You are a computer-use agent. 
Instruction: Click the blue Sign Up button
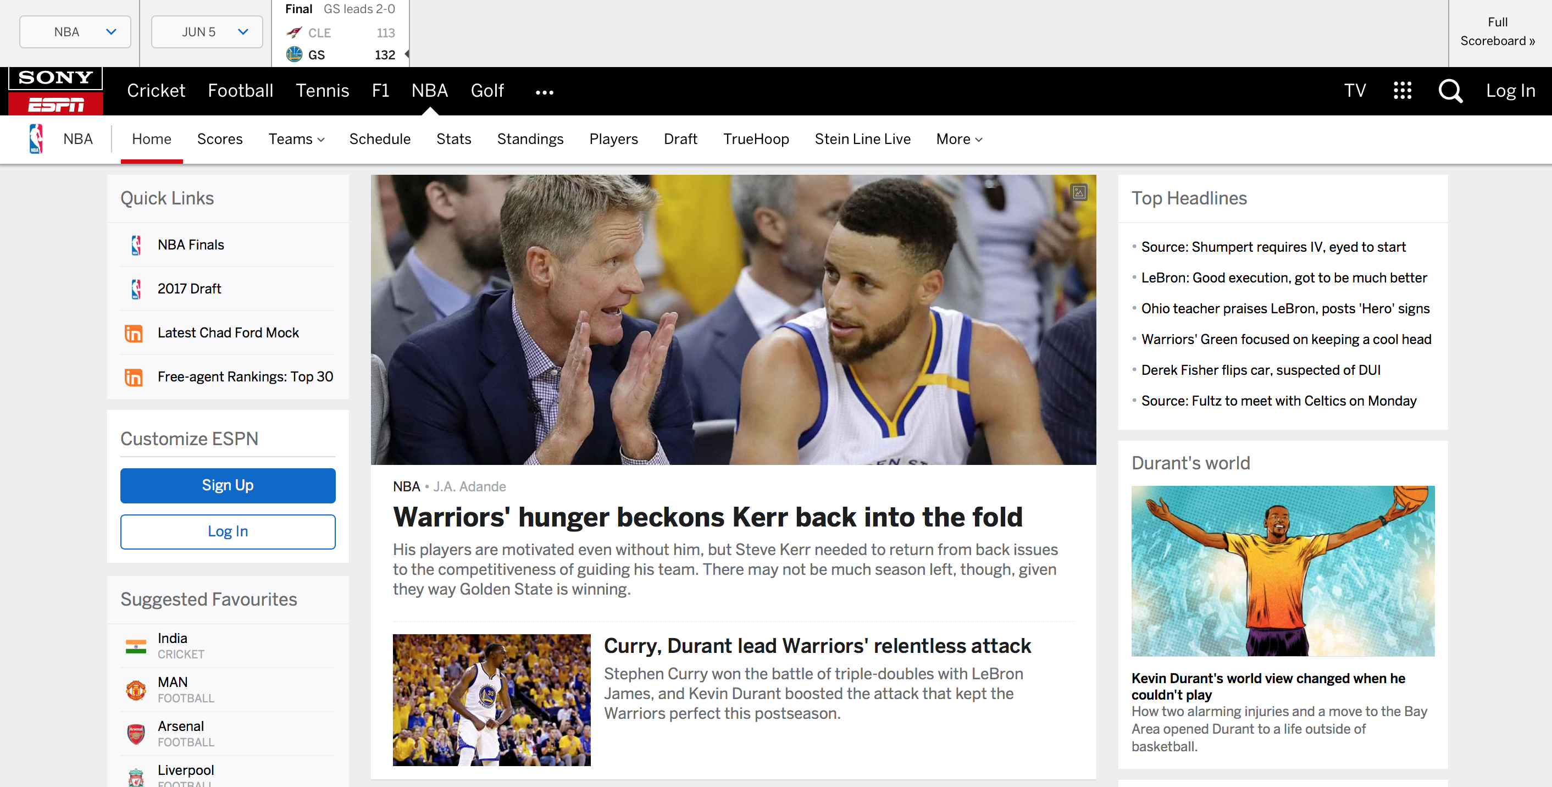[228, 485]
